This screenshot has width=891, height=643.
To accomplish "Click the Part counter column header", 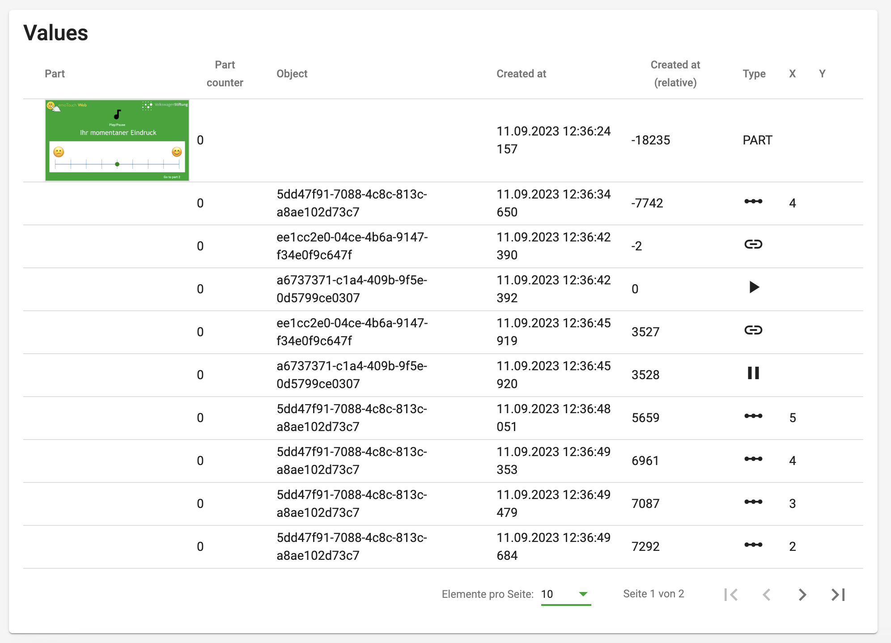I will 225,74.
